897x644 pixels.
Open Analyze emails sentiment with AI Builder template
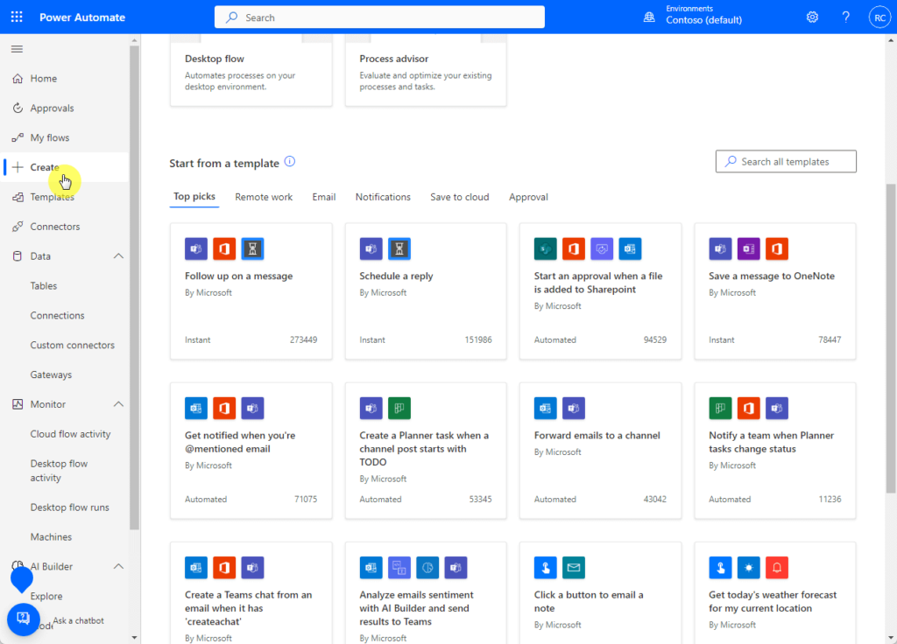pos(426,593)
